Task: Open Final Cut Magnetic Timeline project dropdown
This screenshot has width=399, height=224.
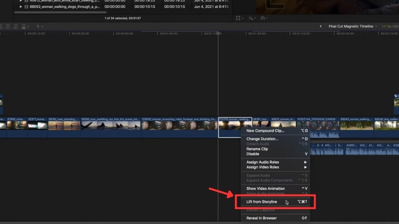Action: click(353, 26)
